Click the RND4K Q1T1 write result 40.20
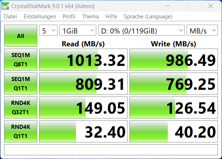 [x=173, y=132]
